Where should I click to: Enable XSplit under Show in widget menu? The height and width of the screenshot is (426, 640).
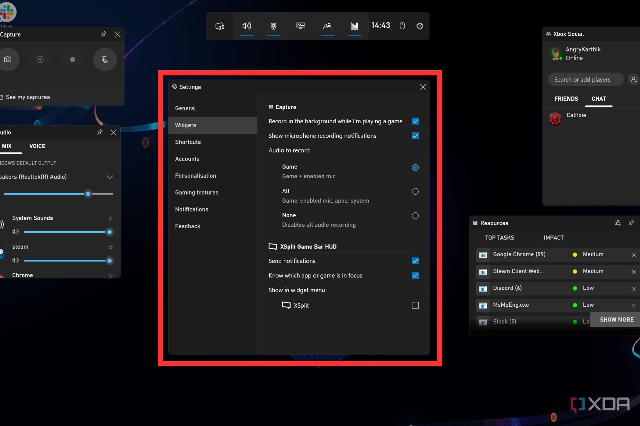[415, 305]
